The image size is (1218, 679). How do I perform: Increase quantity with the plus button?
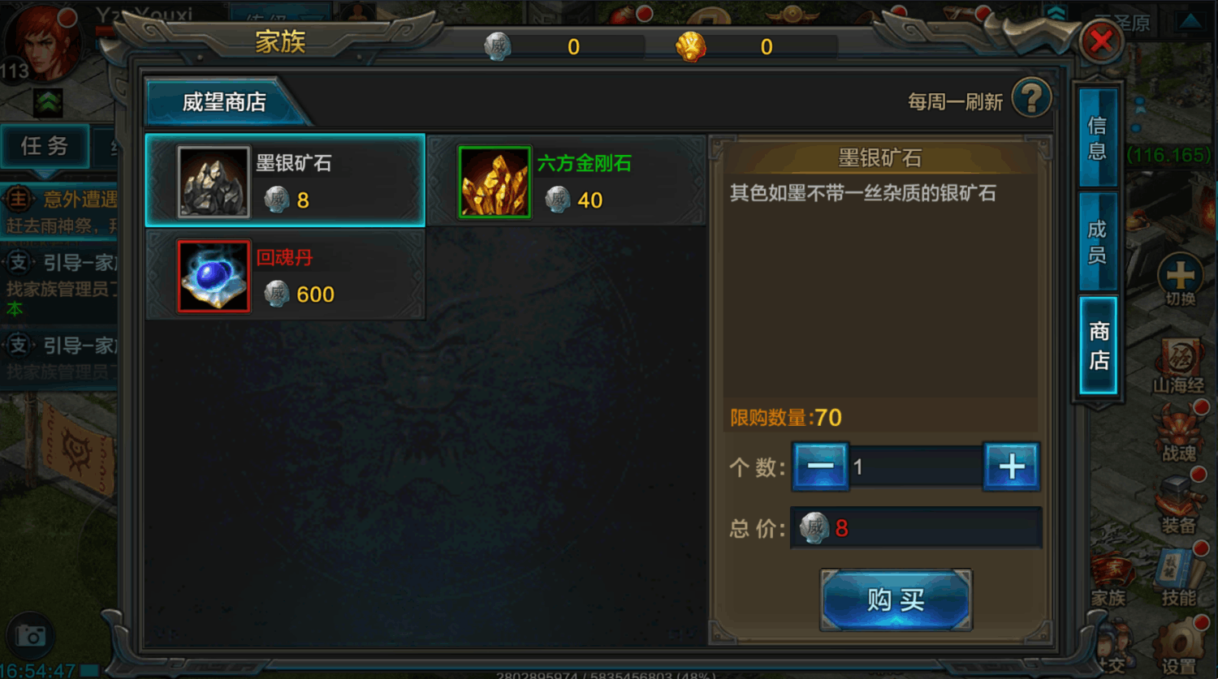[1011, 466]
